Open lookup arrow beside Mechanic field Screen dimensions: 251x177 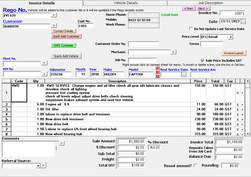pos(173,52)
